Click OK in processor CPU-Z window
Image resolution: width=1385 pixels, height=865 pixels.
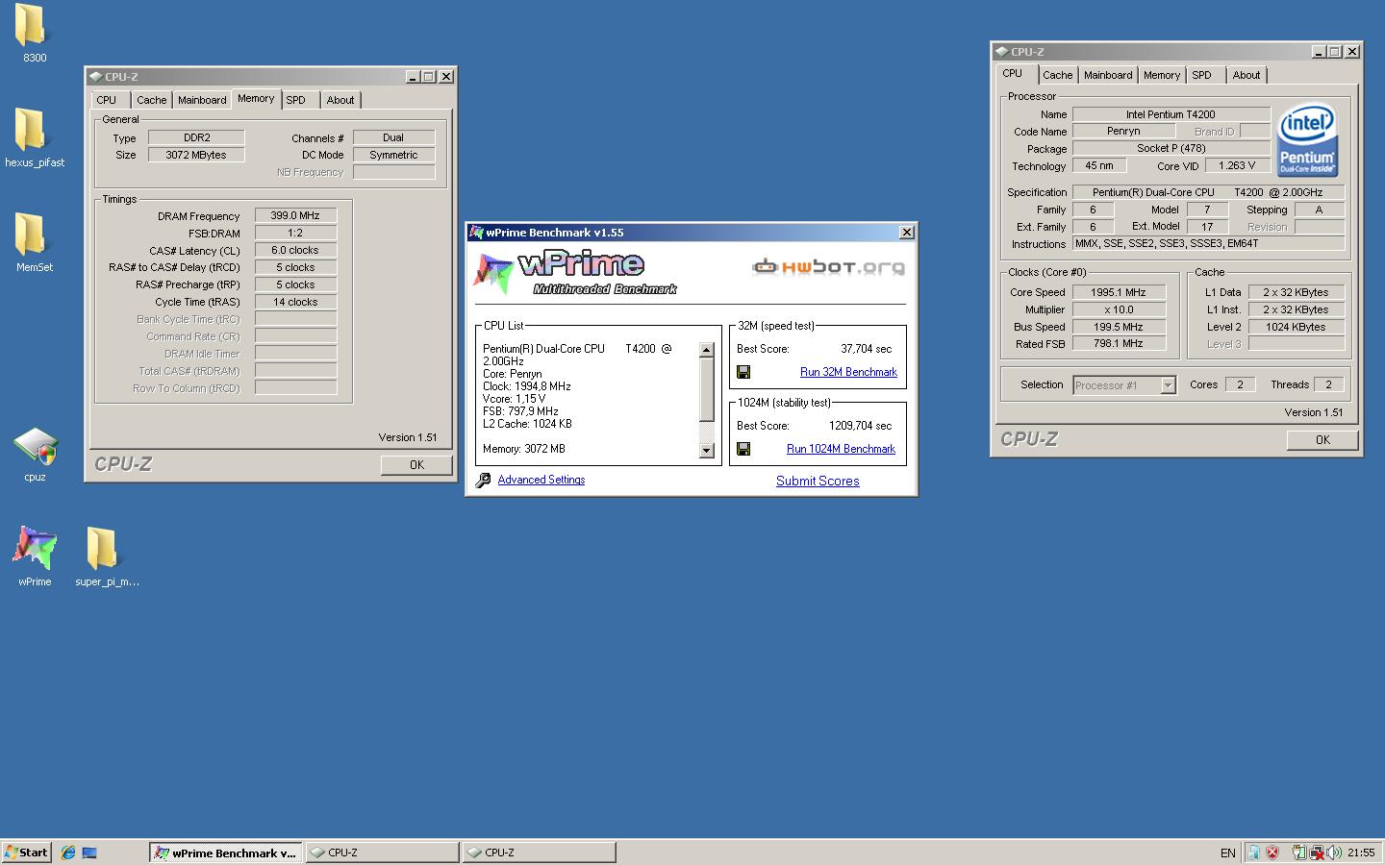click(1322, 440)
